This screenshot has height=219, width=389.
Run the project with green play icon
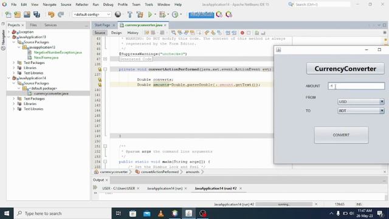150,15
